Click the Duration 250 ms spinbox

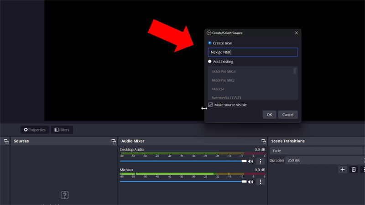[x=324, y=160]
